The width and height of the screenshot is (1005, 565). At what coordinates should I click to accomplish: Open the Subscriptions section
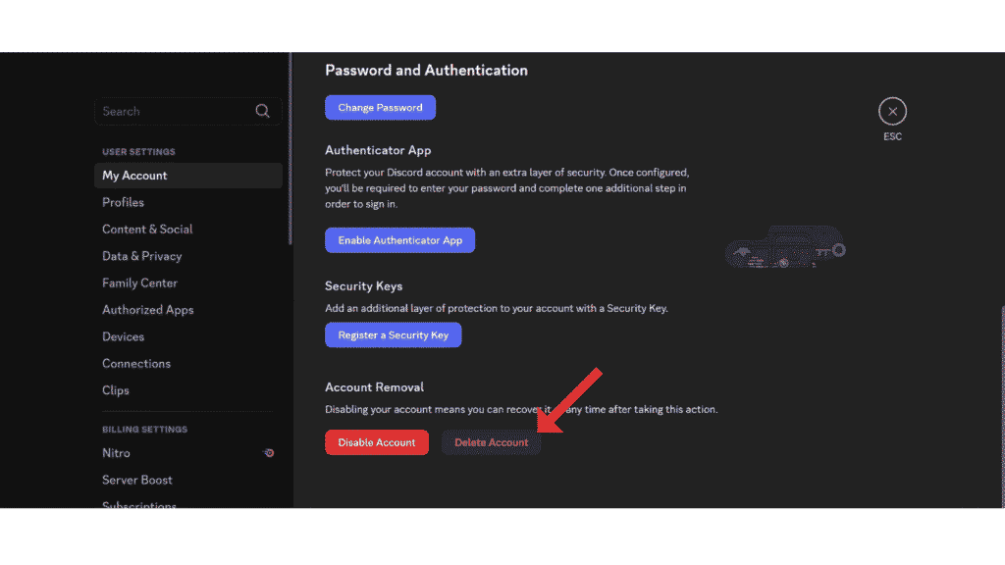tap(139, 504)
